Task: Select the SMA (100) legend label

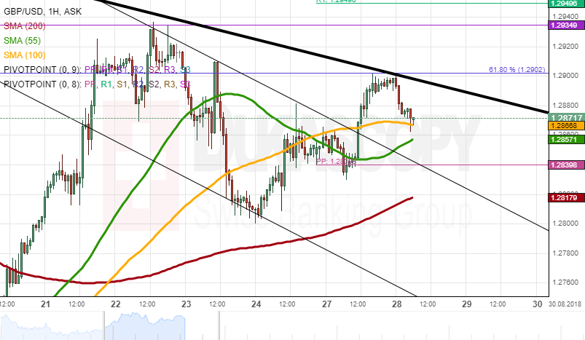Action: coord(25,55)
